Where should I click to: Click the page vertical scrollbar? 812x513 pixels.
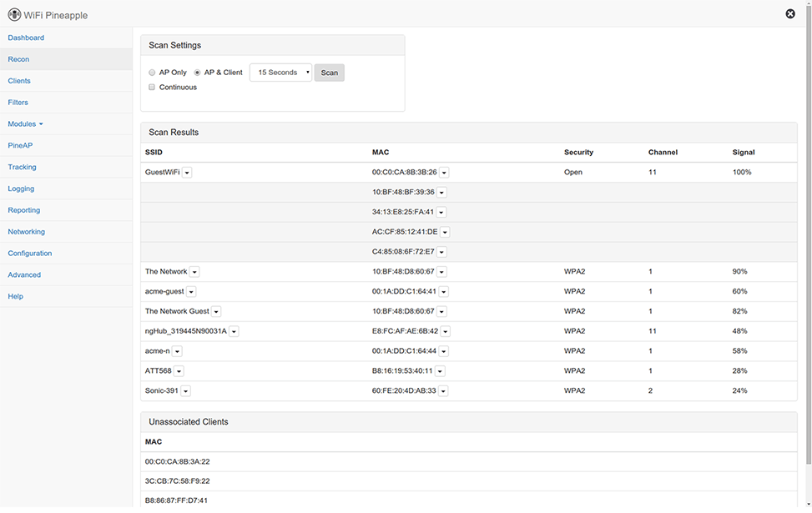(809, 233)
